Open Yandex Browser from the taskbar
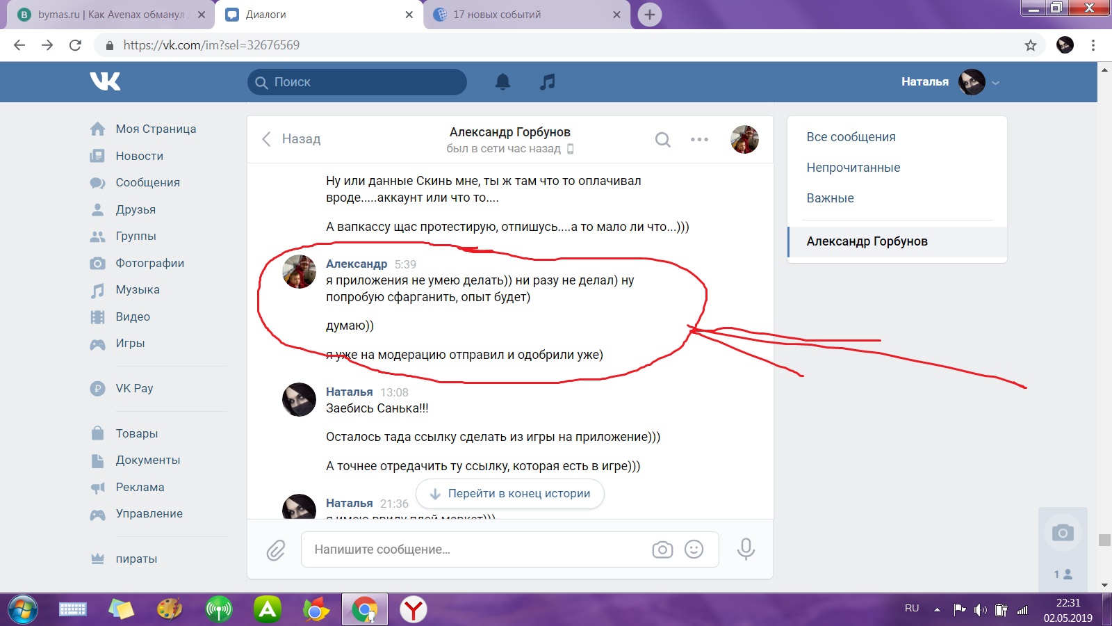Image resolution: width=1112 pixels, height=626 pixels. 414,610
